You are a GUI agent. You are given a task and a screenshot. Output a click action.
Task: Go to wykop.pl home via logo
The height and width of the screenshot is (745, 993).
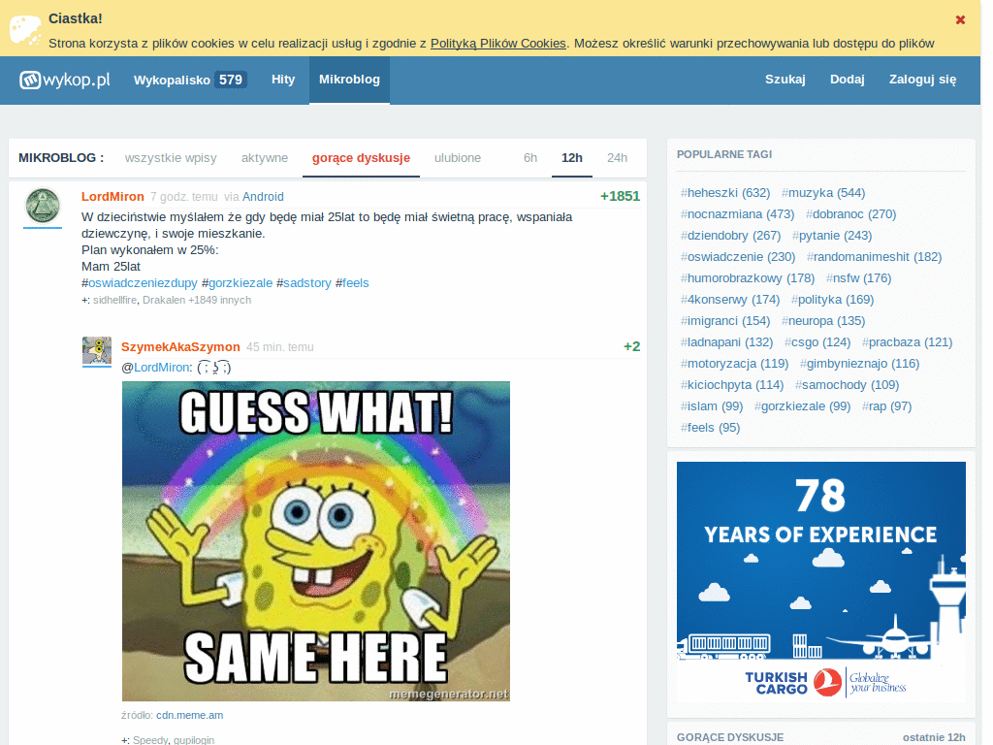tap(65, 80)
